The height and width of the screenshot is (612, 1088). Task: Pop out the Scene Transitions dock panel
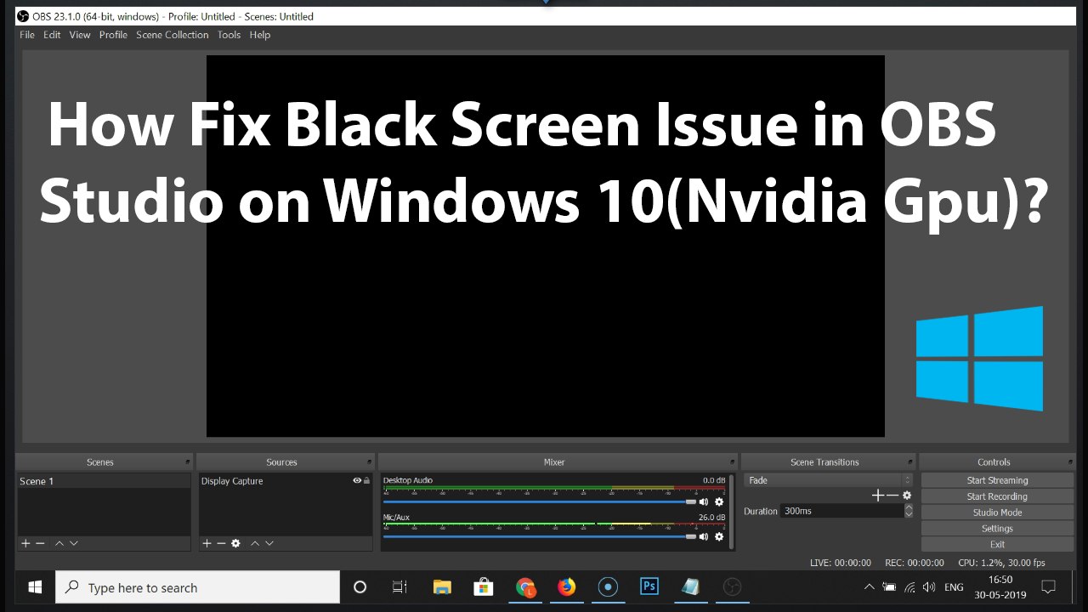click(x=911, y=462)
